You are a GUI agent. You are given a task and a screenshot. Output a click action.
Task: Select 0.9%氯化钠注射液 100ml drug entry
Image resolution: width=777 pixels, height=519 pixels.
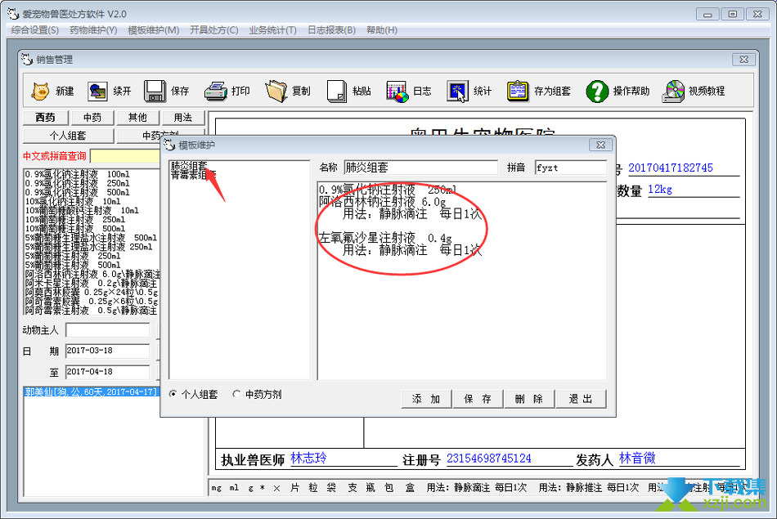(x=78, y=174)
